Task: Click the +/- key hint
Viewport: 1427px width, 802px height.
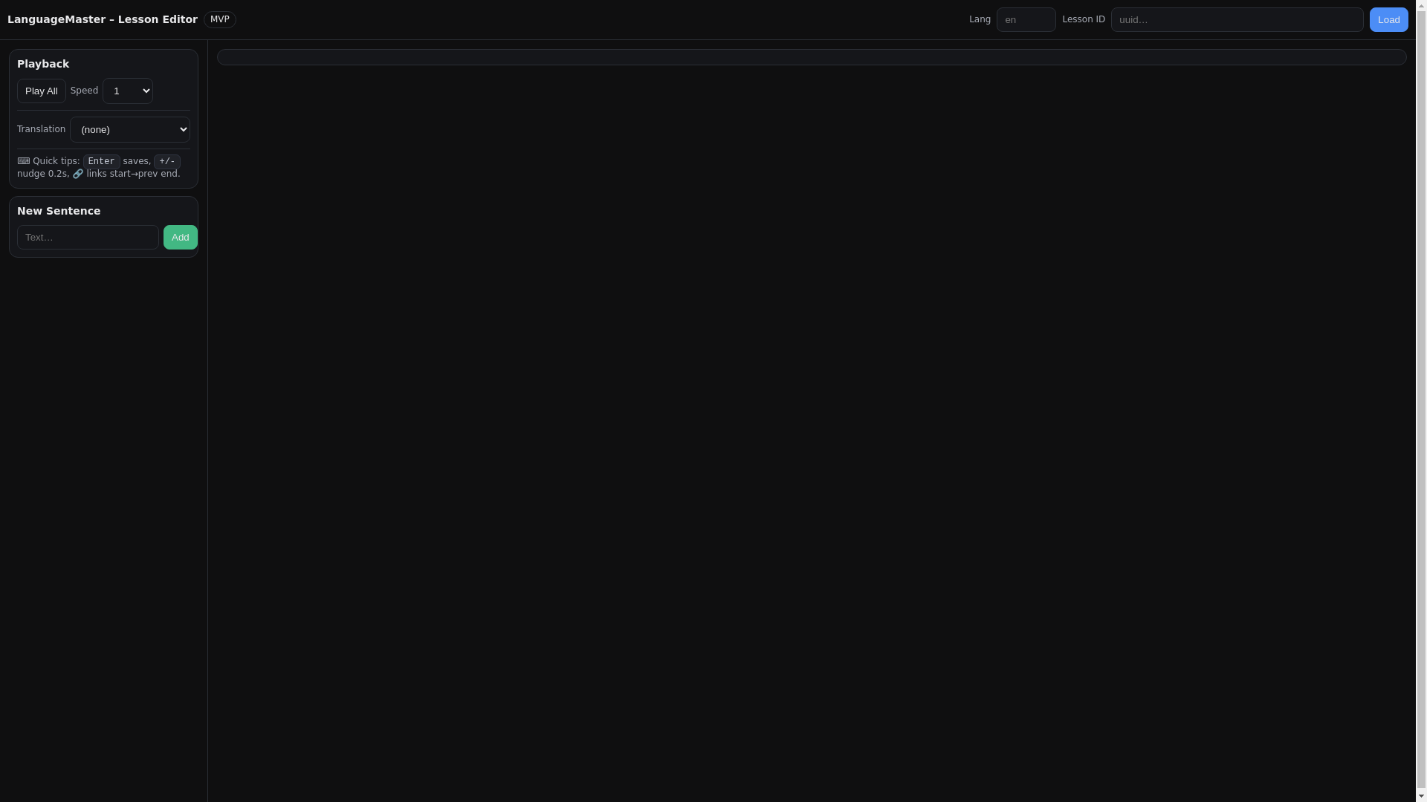Action: tap(167, 161)
